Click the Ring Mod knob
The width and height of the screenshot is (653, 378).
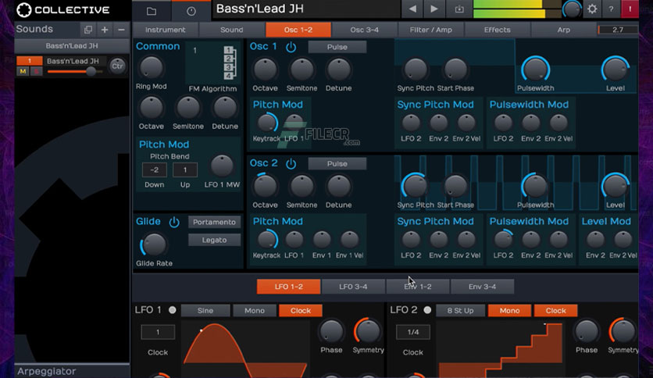click(x=152, y=68)
